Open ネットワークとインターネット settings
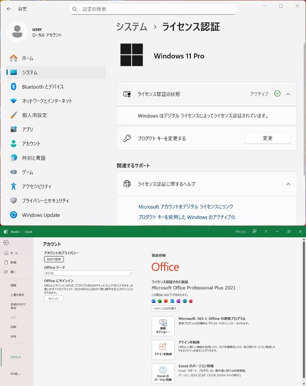Screen dimensions: 306x386 pyautogui.click(x=47, y=101)
